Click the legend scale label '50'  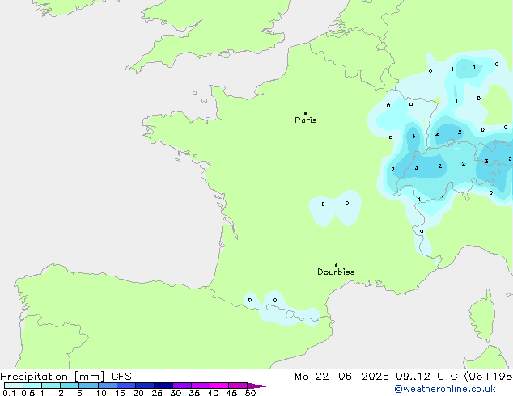click(x=250, y=393)
